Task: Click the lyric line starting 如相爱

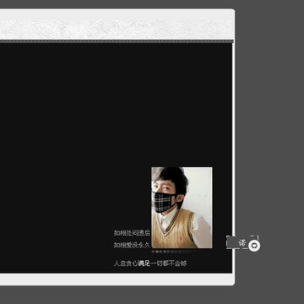Action: click(x=133, y=245)
